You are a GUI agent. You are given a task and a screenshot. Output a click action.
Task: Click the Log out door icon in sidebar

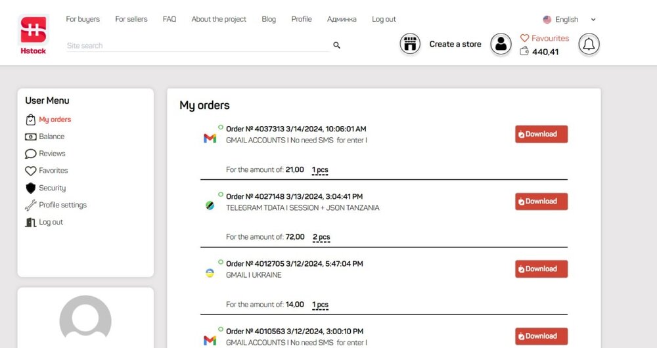pos(31,223)
